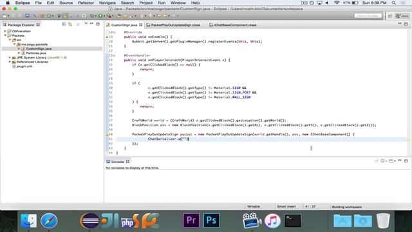Click the Spotlight search icon in menu bar
The width and height of the screenshot is (412, 232).
tap(393, 3)
